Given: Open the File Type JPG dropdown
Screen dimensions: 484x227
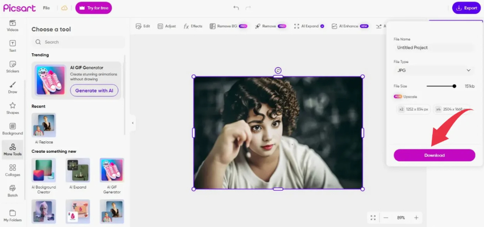Looking at the screenshot, I should pos(434,70).
